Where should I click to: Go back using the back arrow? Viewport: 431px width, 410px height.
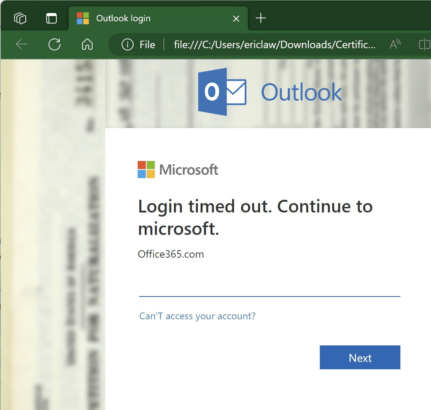coord(21,44)
